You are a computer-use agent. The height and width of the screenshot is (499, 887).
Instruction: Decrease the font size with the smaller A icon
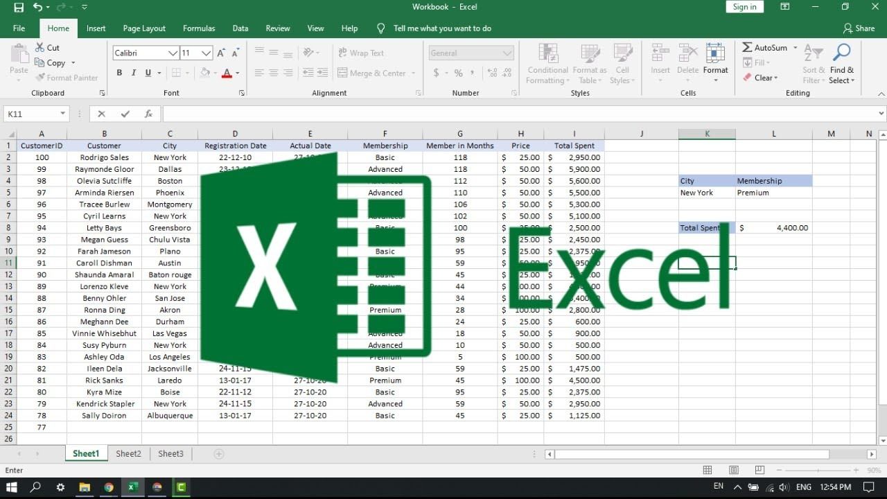[236, 53]
